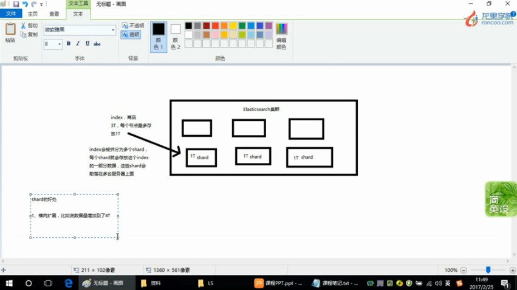Pick the gray swatch in top row
517x290 pixels.
(197, 26)
